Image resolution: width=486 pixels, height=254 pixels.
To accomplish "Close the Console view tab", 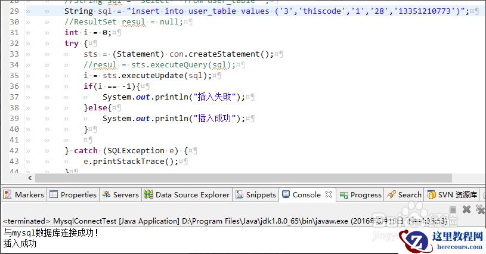I will click(329, 194).
